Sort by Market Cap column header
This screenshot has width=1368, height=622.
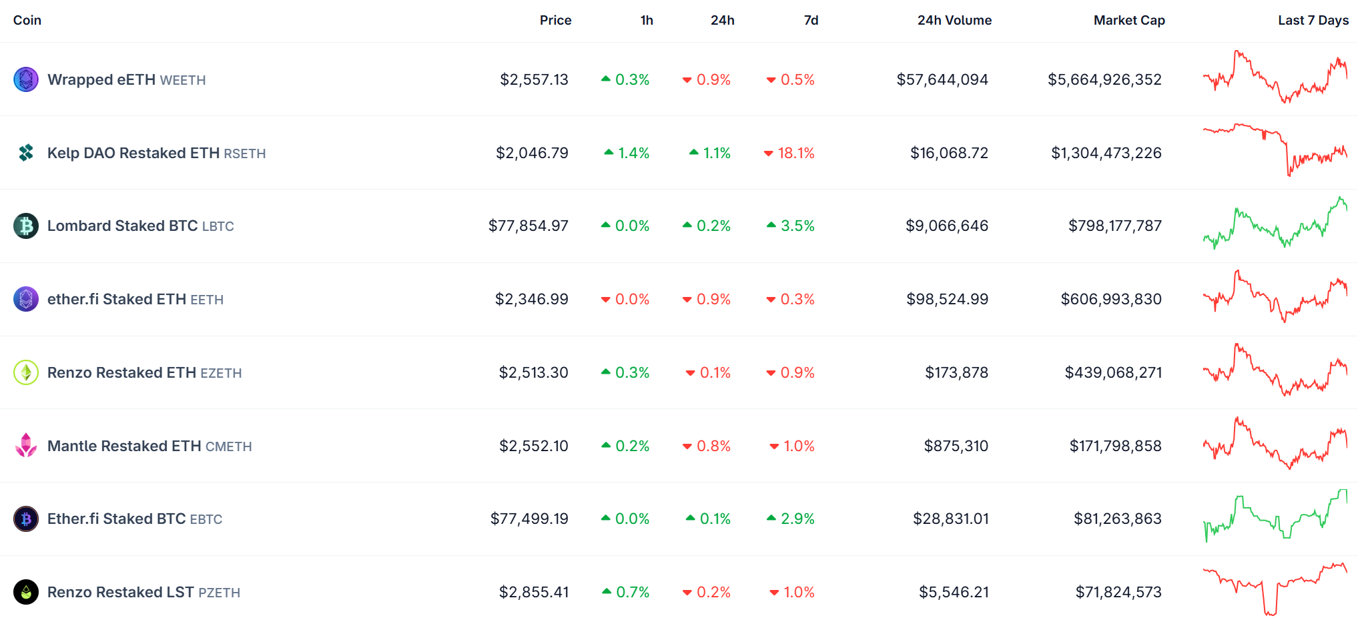point(1129,20)
